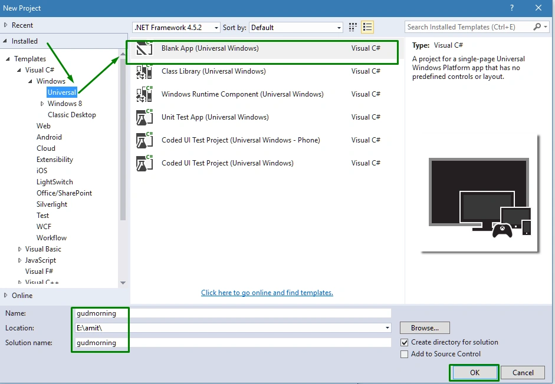Click the Coded UI Test Project Phone icon

click(145, 140)
